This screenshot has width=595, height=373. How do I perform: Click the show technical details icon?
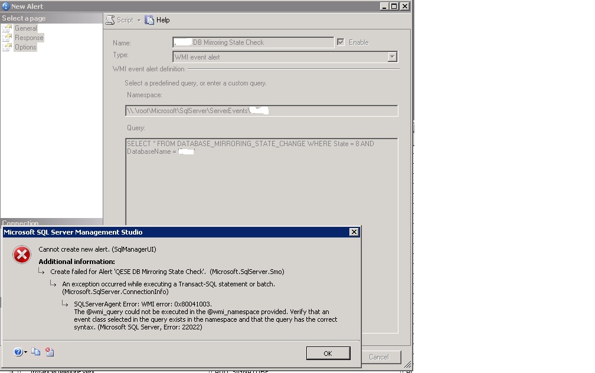50,352
